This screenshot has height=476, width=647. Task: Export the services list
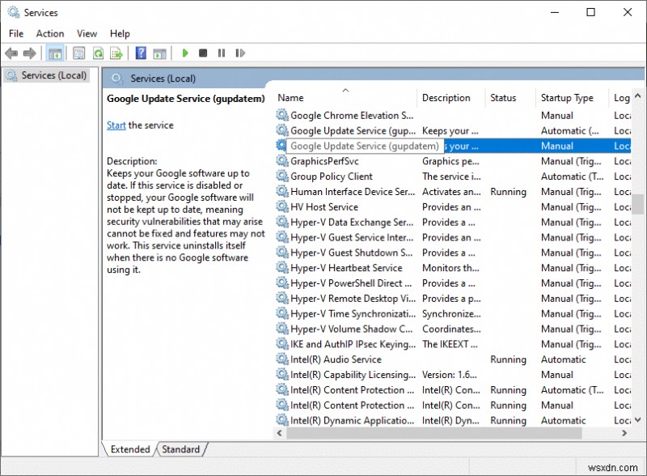coord(118,53)
